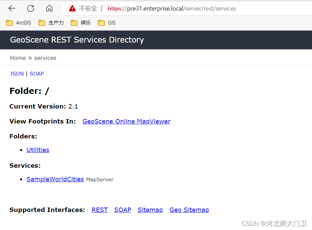The image size is (312, 230).
Task: Open the Geo Sitemap interface
Action: (189, 210)
